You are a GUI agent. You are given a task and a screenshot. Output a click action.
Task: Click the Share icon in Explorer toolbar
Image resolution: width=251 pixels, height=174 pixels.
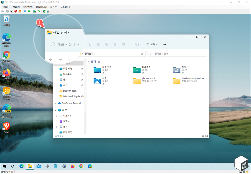[x=115, y=44]
